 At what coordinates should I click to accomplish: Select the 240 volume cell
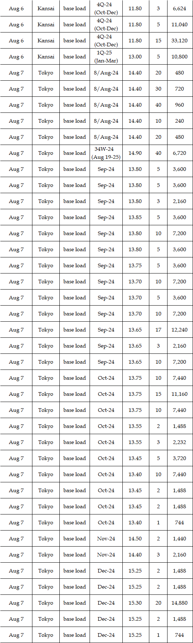180,121
